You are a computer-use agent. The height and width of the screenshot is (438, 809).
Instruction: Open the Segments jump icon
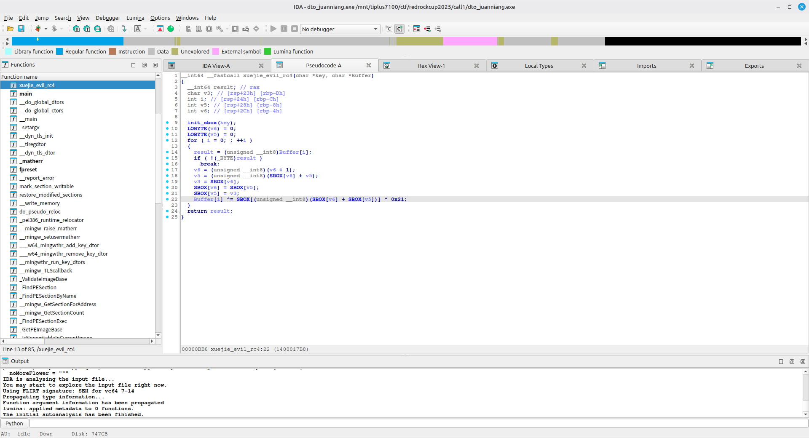[76, 29]
